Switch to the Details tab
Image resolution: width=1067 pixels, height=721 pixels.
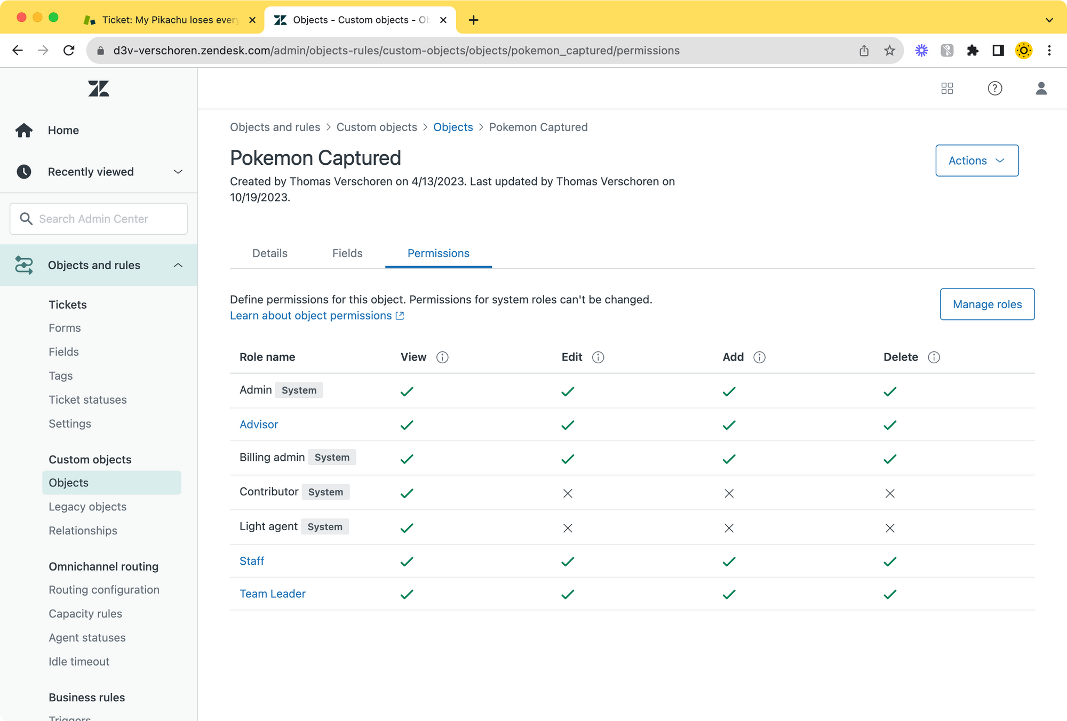(270, 253)
